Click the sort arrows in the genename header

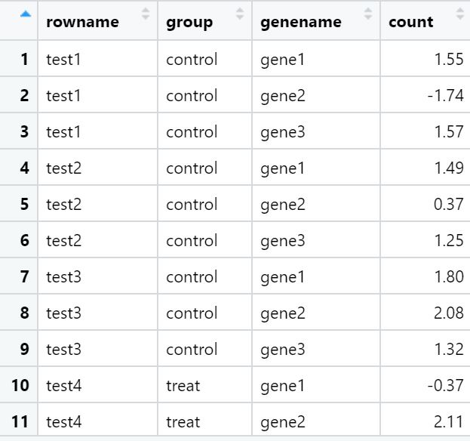[368, 14]
